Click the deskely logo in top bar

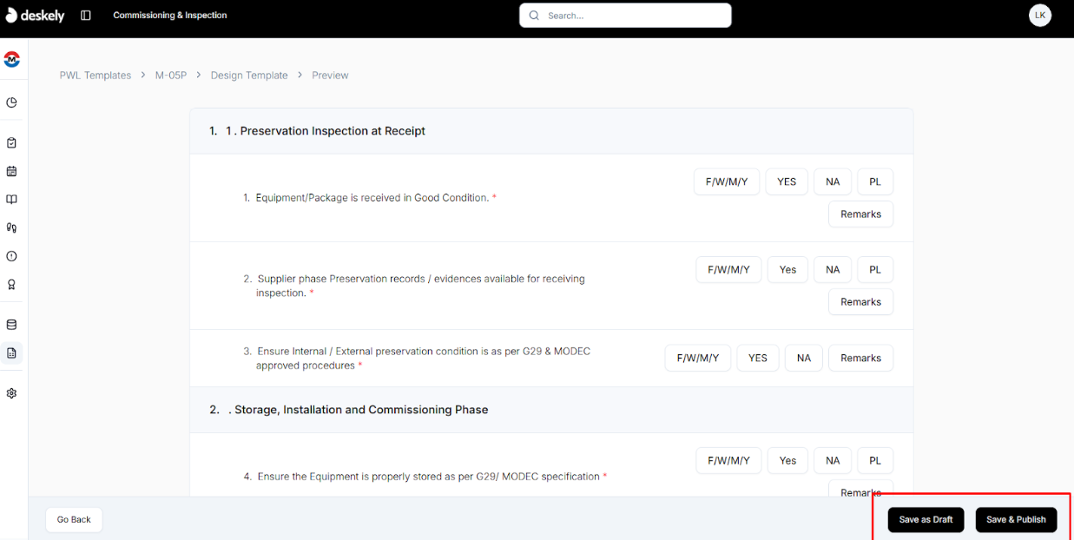[35, 15]
